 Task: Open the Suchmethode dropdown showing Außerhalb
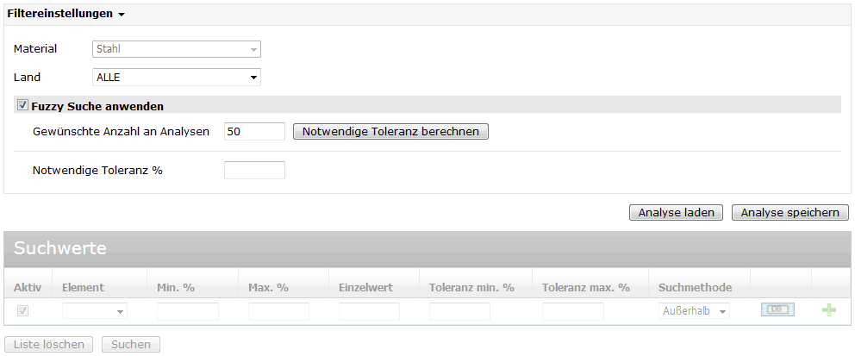tap(694, 311)
